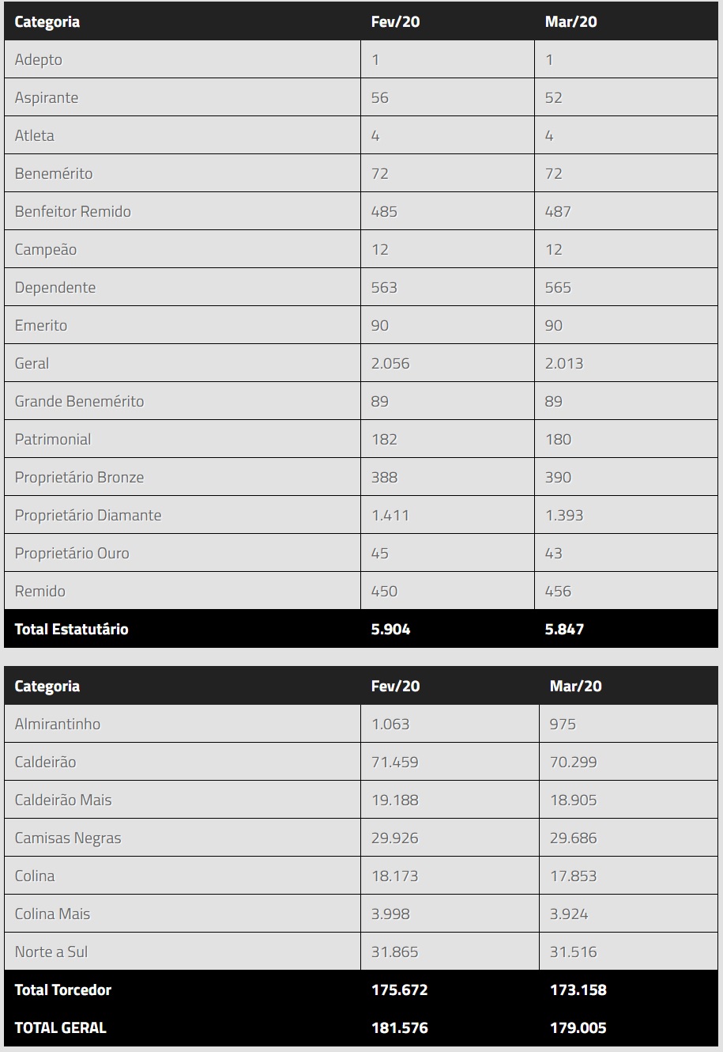This screenshot has height=1052, width=723.
Task: Click the Categoria header in the top table
Action: 47,22
